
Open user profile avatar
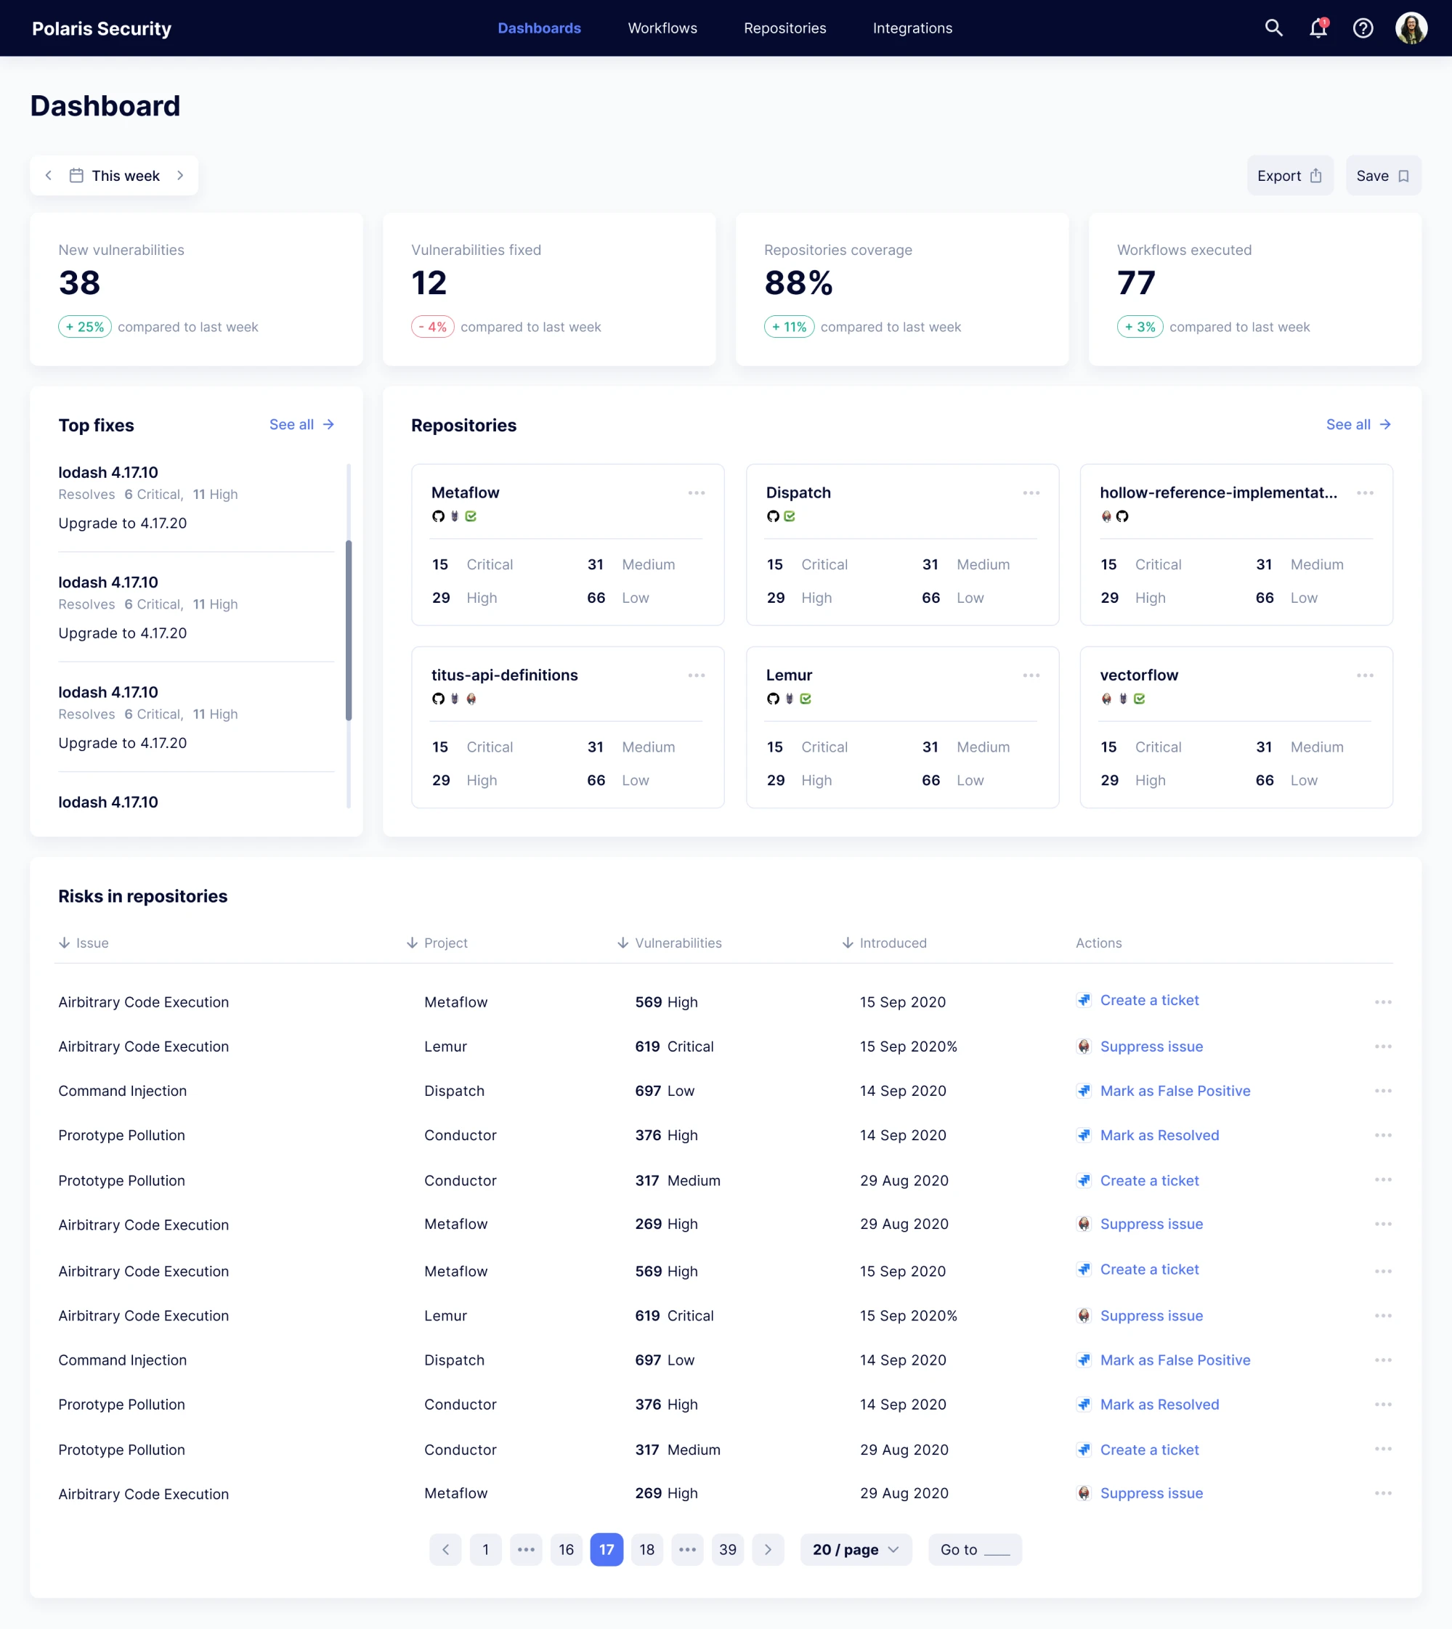(x=1411, y=28)
